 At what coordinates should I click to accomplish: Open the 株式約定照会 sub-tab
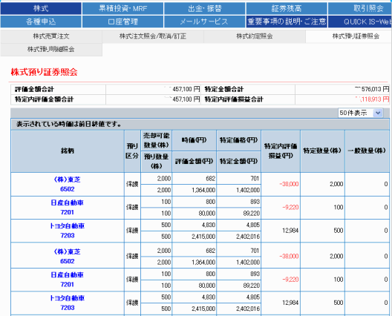[255, 36]
